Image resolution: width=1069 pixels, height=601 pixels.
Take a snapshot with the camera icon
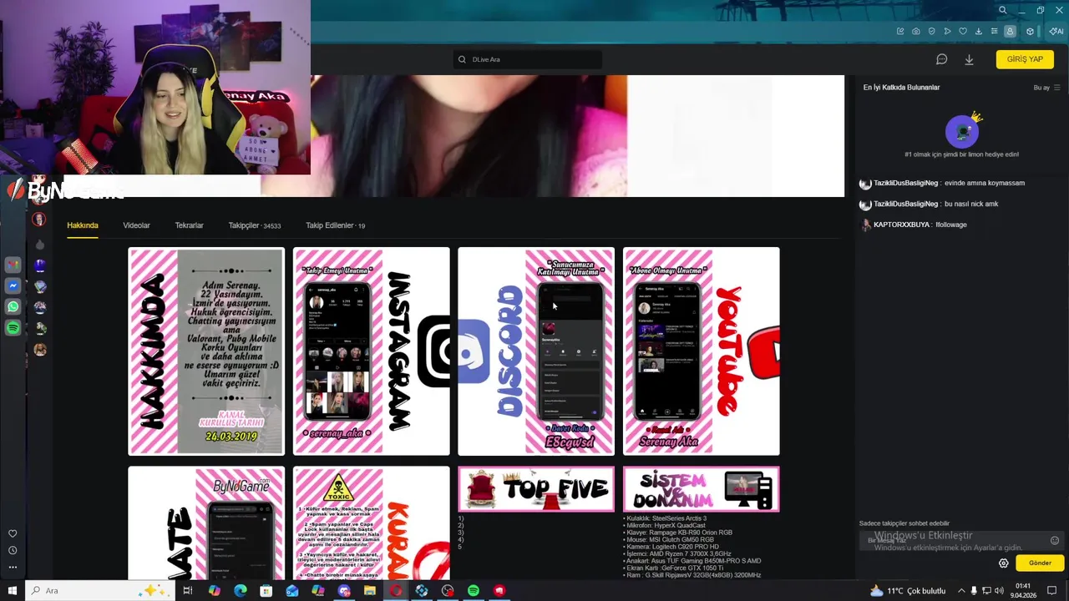(x=916, y=32)
